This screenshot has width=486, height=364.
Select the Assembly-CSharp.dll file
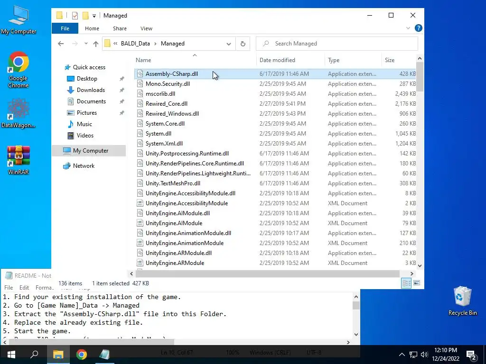tap(275, 73)
